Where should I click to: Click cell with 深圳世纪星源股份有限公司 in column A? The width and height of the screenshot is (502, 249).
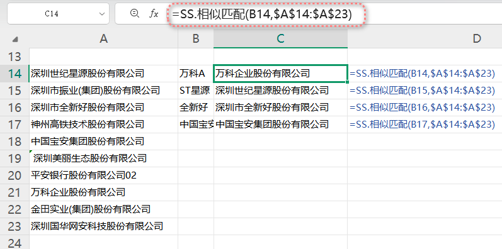(x=103, y=74)
